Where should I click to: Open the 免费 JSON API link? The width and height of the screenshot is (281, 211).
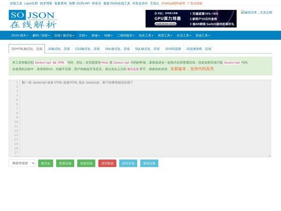pos(79,3)
